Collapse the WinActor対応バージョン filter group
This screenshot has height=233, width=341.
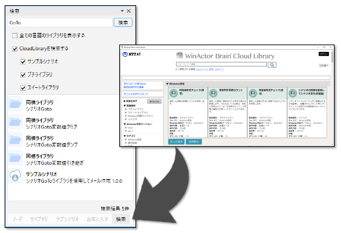point(124,124)
